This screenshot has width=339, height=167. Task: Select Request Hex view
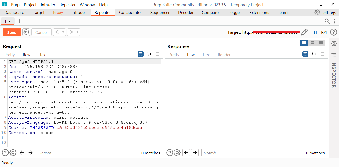(42, 55)
